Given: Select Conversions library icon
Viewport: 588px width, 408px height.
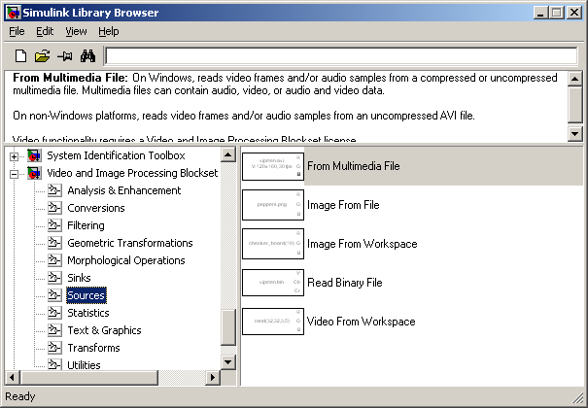Looking at the screenshot, I should [x=54, y=208].
